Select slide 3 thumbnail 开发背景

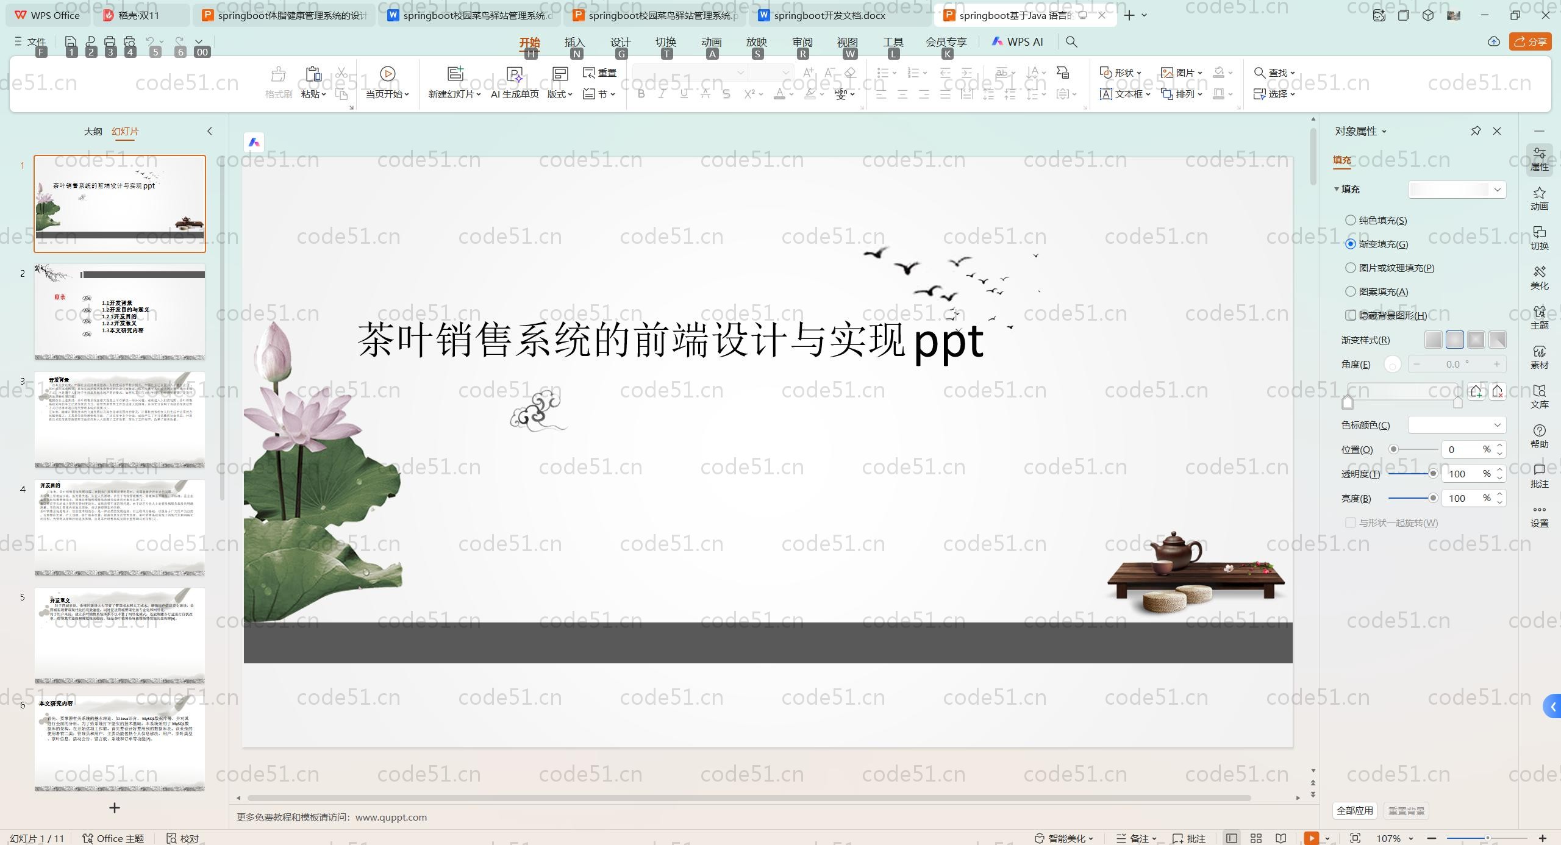[x=120, y=419]
